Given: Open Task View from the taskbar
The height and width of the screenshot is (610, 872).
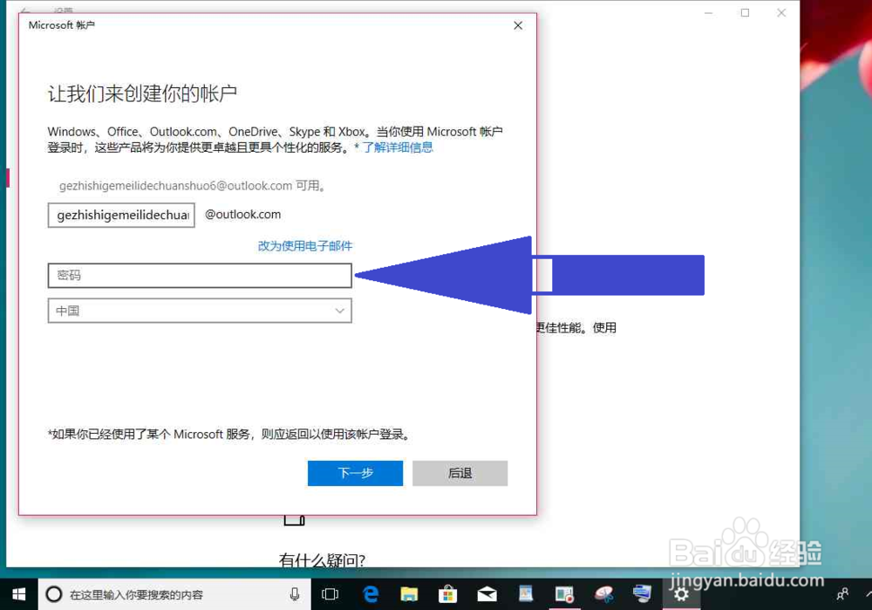Looking at the screenshot, I should 330,594.
